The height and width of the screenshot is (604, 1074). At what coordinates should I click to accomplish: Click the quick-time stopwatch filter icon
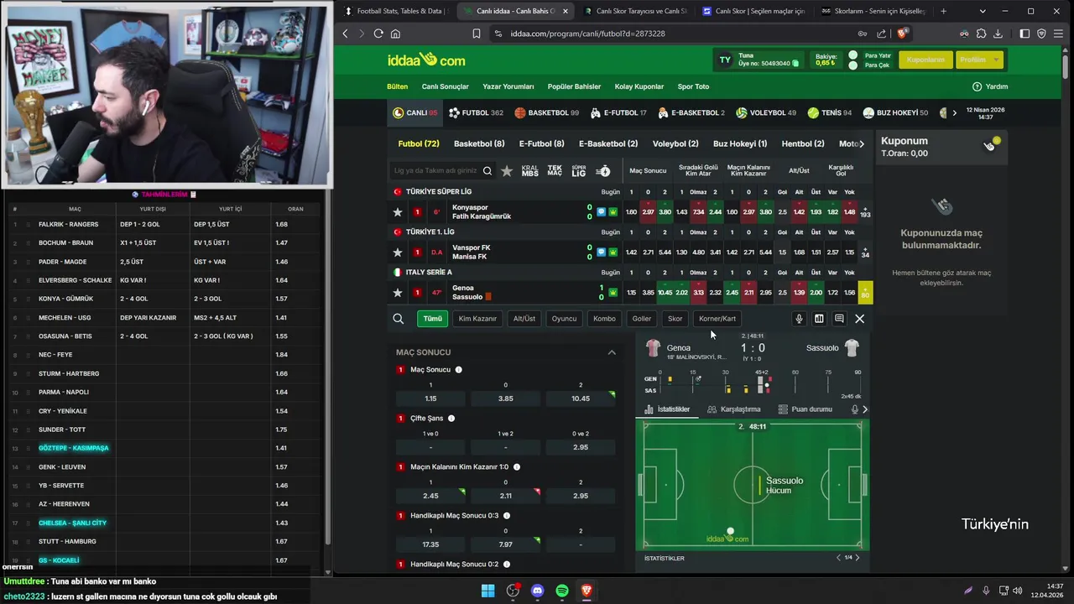click(x=603, y=171)
